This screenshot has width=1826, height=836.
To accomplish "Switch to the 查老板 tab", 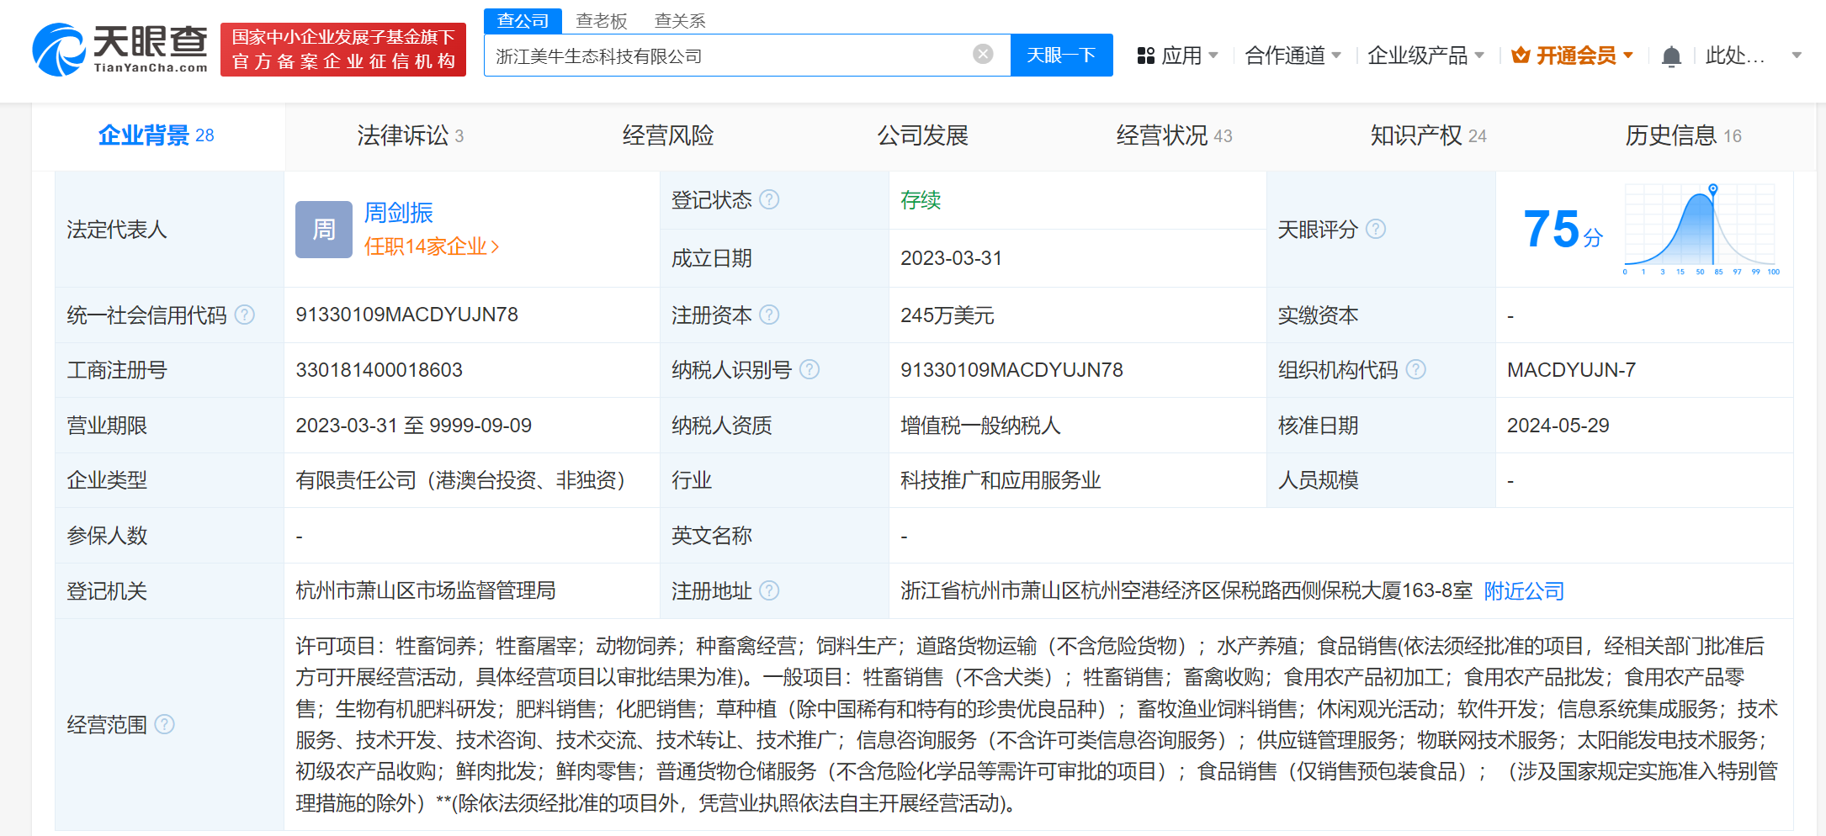I will 601,20.
